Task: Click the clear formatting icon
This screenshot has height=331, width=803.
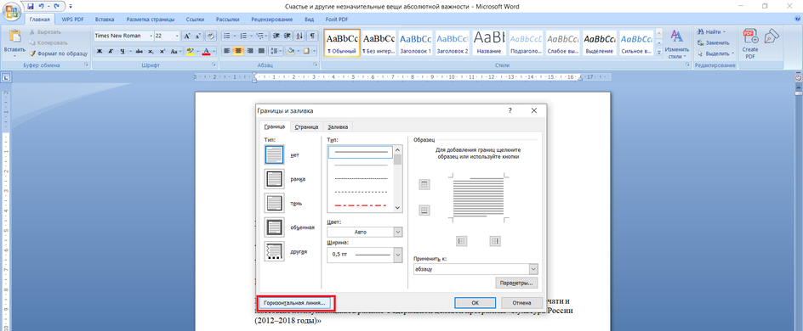Action: pos(210,36)
